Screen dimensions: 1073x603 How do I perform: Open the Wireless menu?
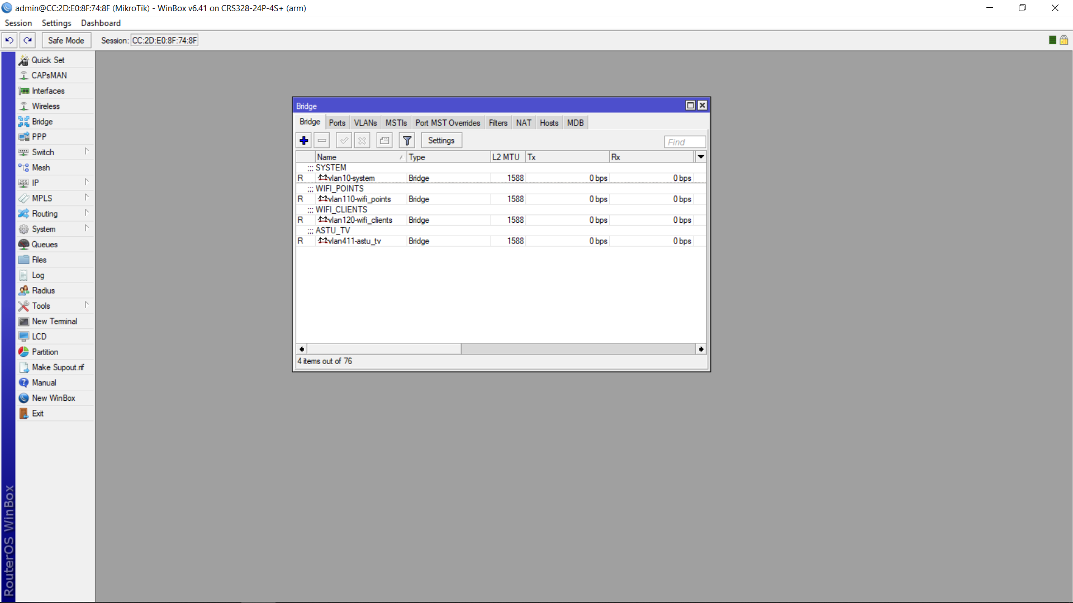(55, 106)
